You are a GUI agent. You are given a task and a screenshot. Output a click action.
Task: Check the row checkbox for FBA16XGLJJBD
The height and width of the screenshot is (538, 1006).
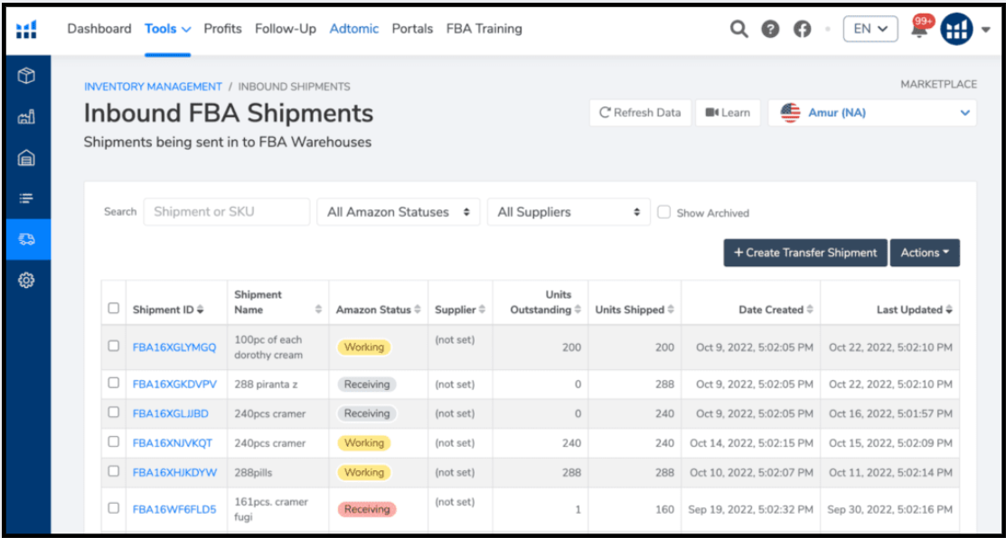coord(114,413)
